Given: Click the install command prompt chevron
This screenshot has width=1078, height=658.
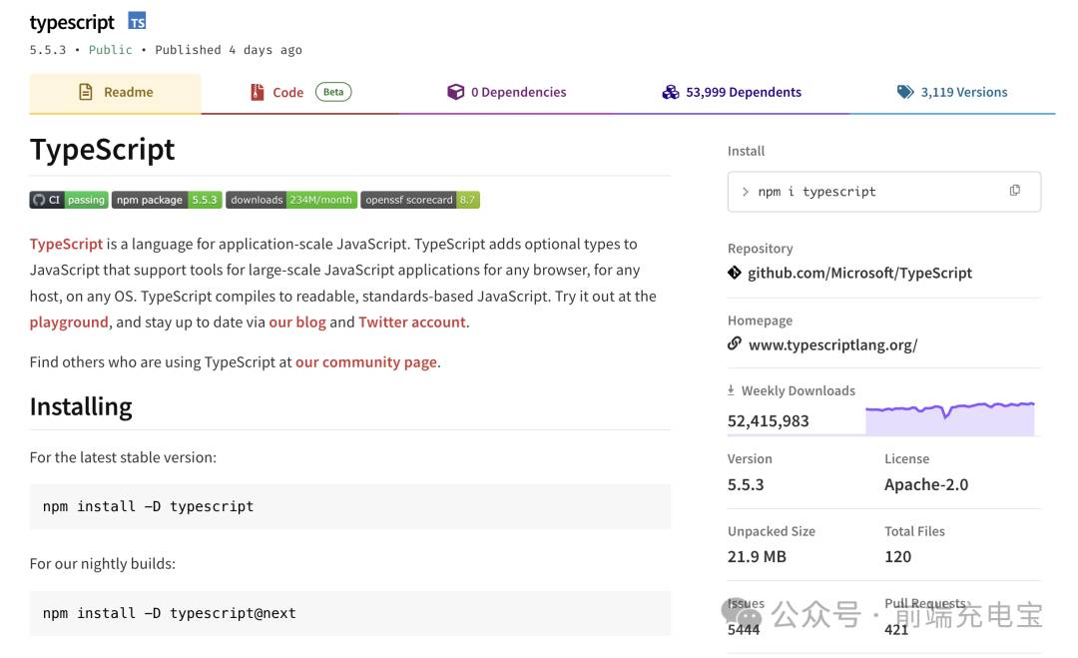Looking at the screenshot, I should tap(746, 192).
